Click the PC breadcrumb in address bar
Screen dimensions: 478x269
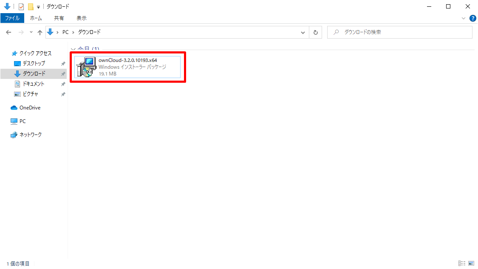click(65, 32)
